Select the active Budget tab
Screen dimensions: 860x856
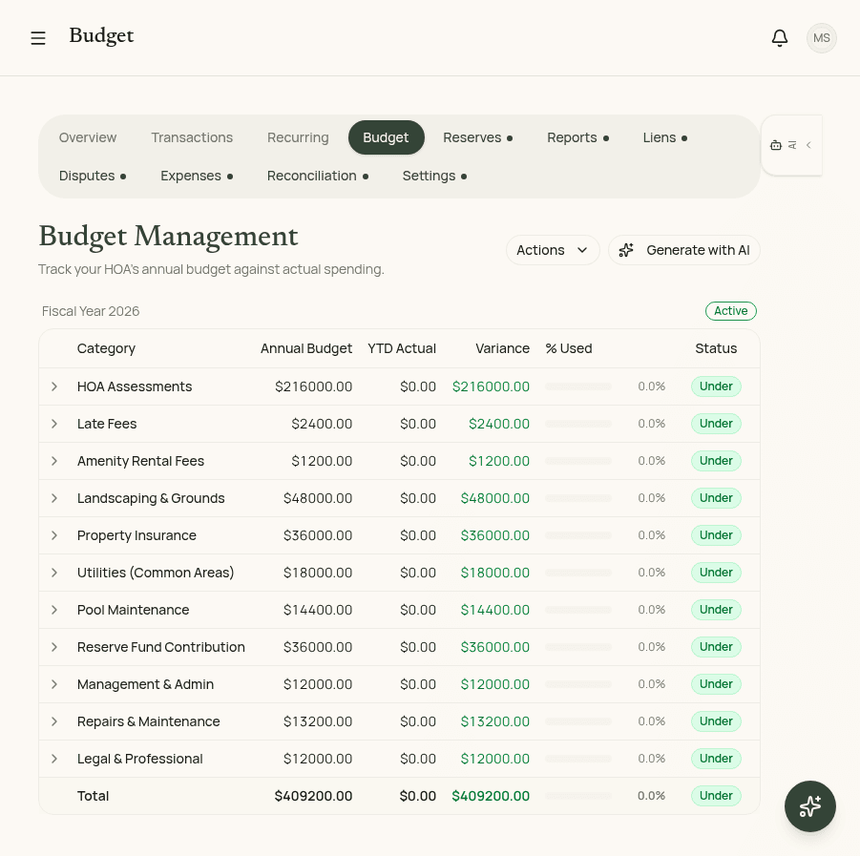(x=387, y=137)
